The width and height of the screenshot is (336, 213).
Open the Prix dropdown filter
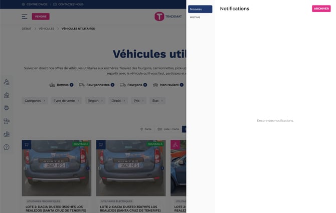click(x=138, y=101)
